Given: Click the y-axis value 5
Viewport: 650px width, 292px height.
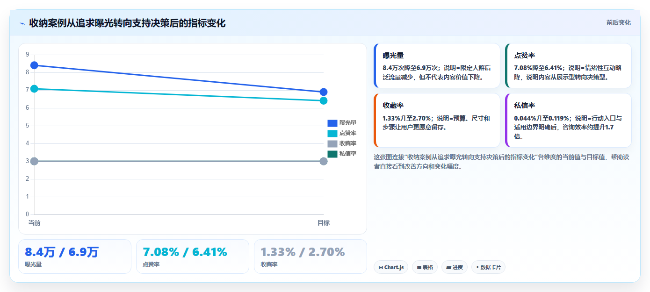Looking at the screenshot, I should point(28,126).
